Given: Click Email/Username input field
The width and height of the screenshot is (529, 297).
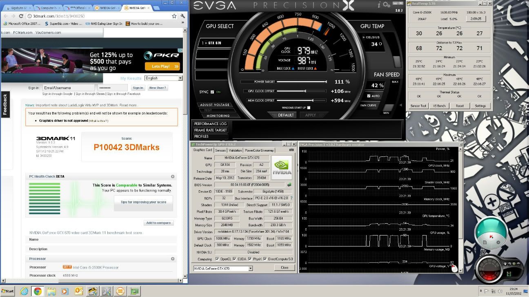Looking at the screenshot, I should 68,88.
